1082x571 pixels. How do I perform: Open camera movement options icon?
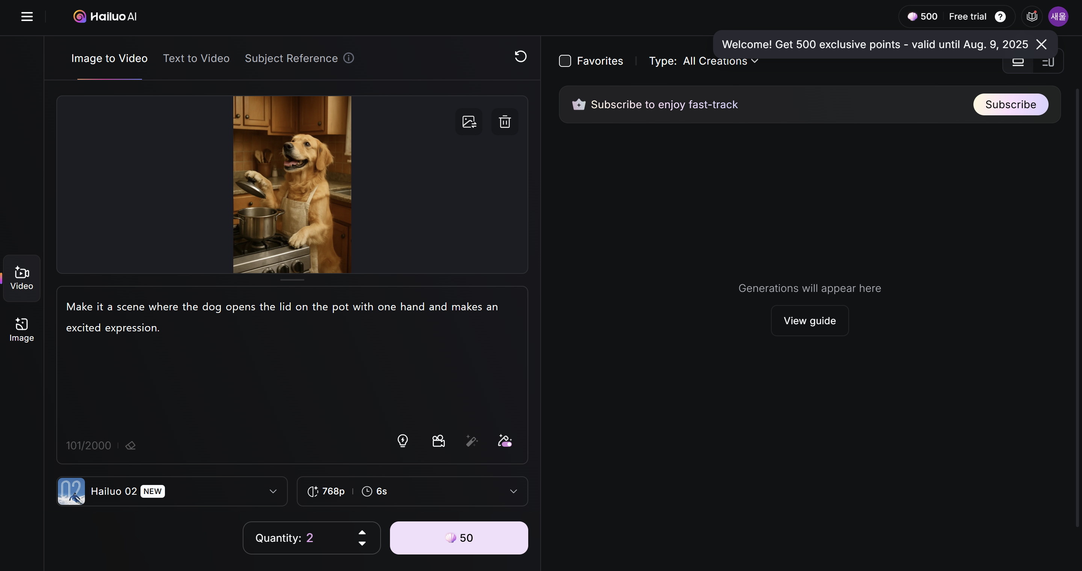tap(438, 441)
